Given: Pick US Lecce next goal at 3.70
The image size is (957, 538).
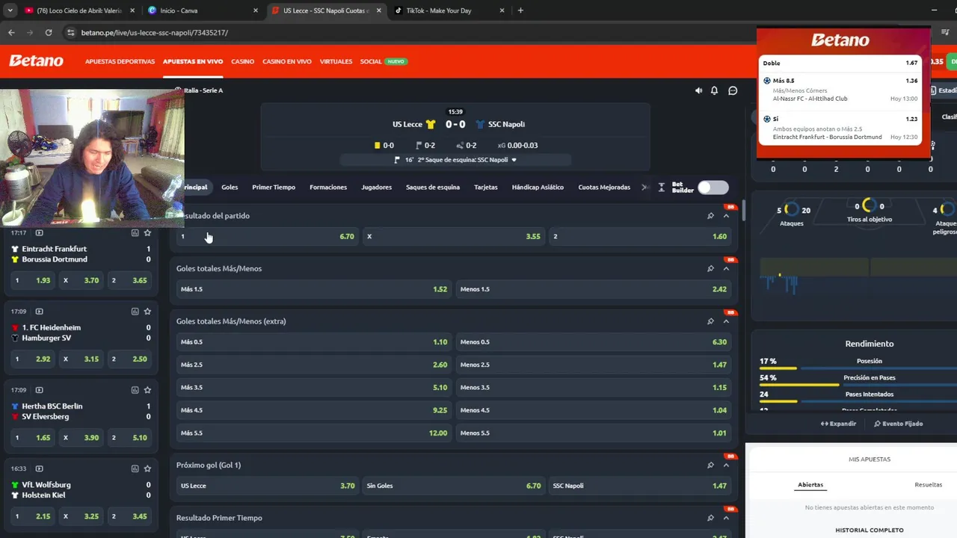Looking at the screenshot, I should [267, 486].
